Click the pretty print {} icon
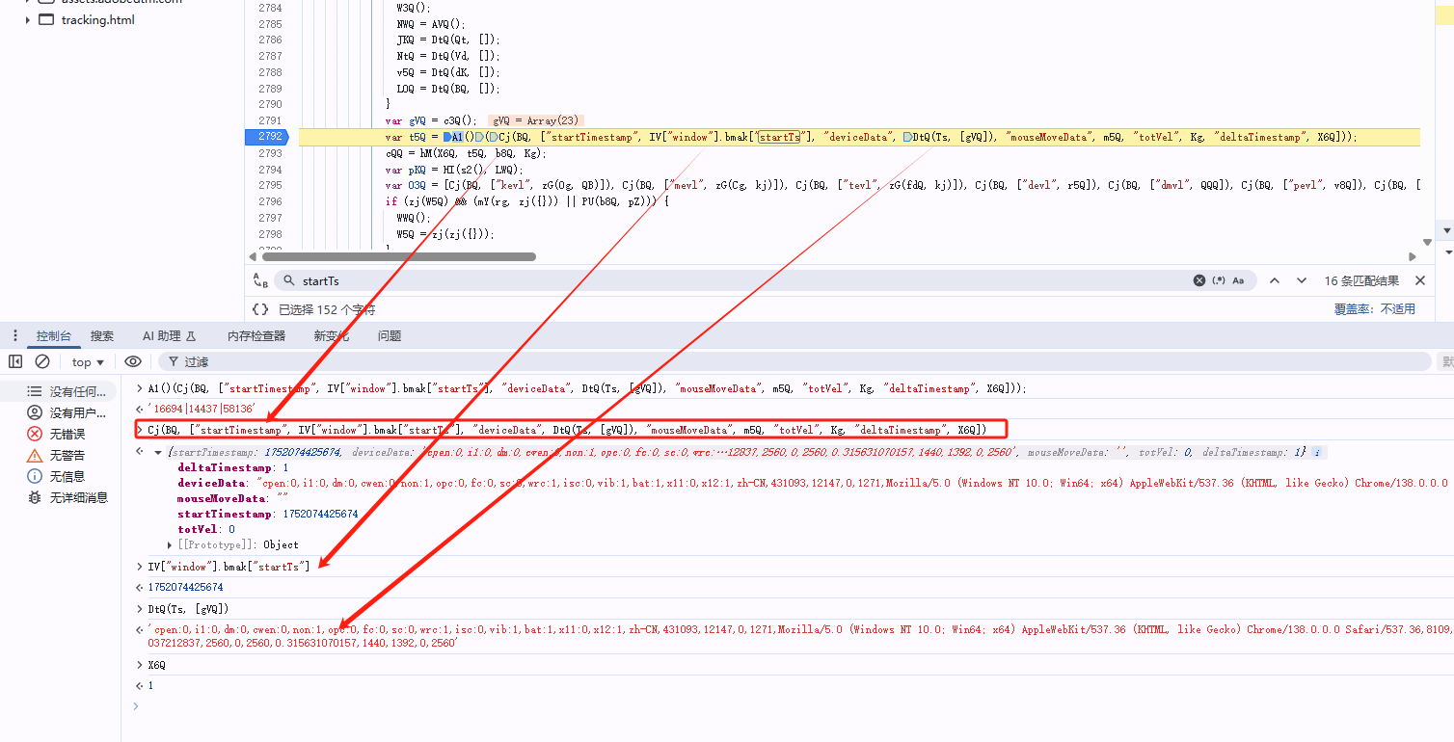 [260, 309]
